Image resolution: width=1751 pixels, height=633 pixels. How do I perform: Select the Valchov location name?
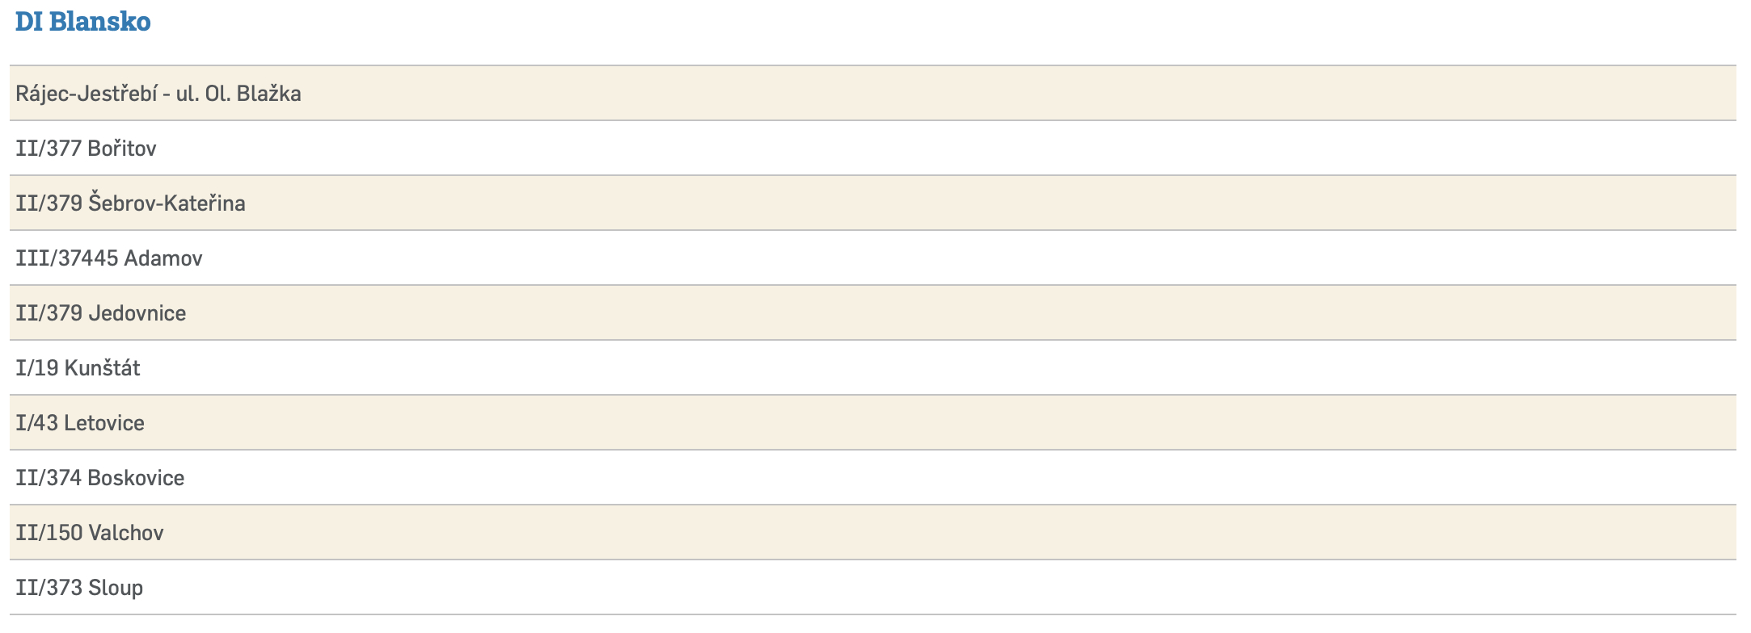126,533
